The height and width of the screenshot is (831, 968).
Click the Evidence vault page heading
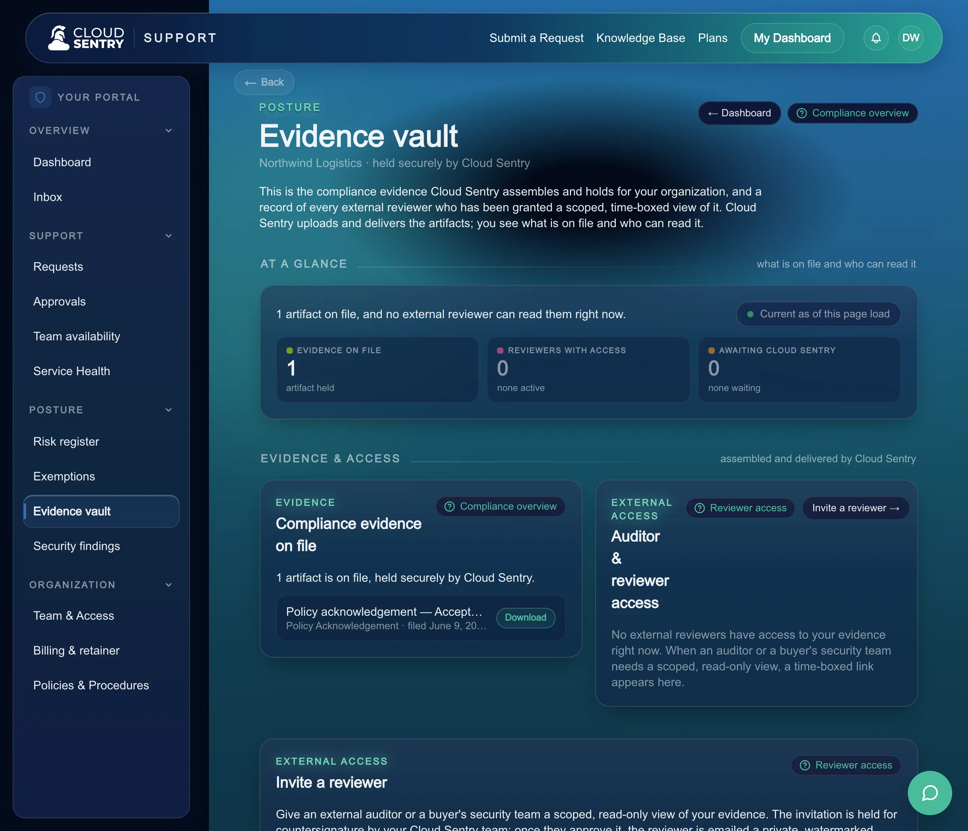(358, 136)
